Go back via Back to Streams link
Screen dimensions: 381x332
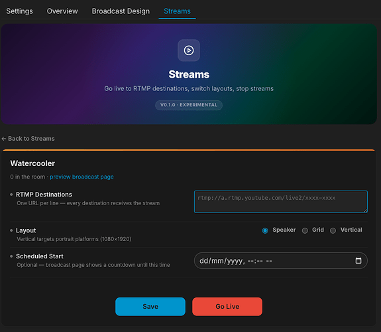28,139
